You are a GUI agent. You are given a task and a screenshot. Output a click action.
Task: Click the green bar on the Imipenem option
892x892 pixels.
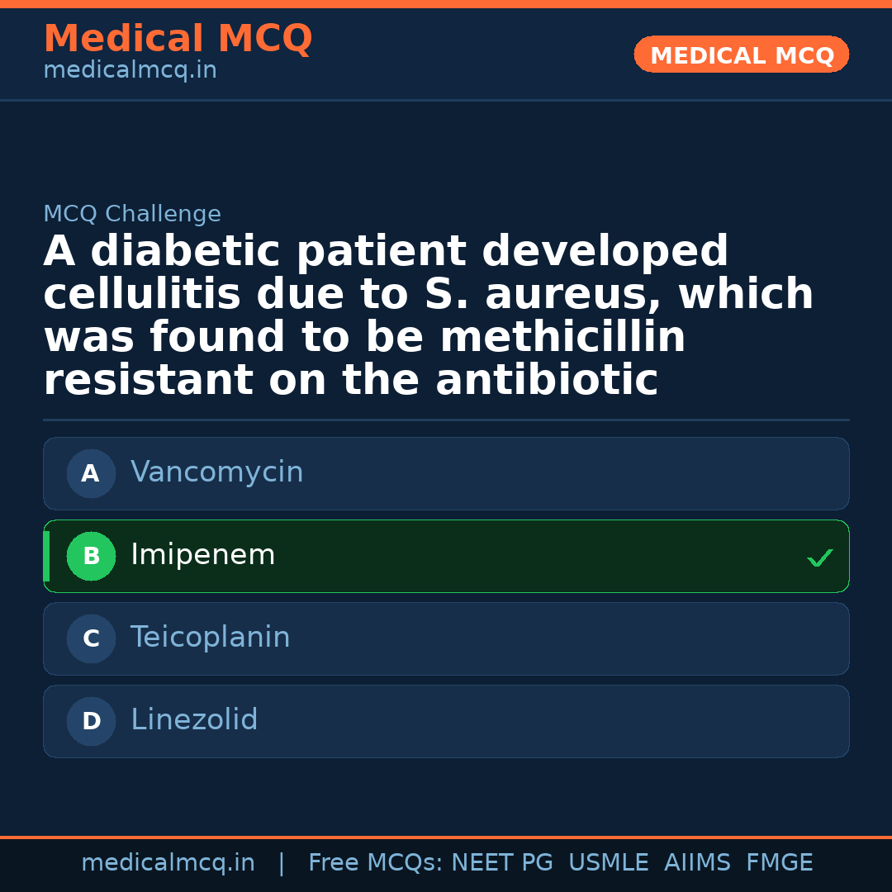(x=46, y=556)
